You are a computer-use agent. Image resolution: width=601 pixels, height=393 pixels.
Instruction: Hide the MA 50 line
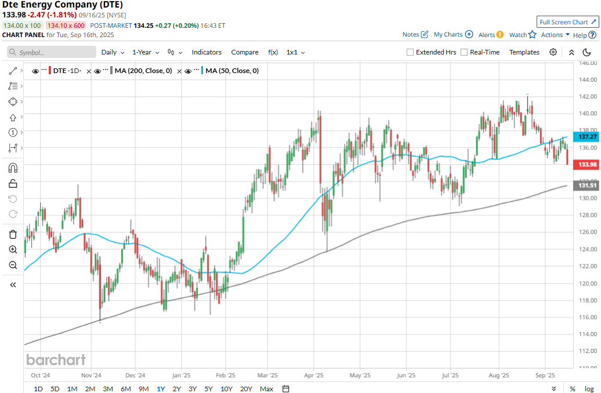coord(188,71)
